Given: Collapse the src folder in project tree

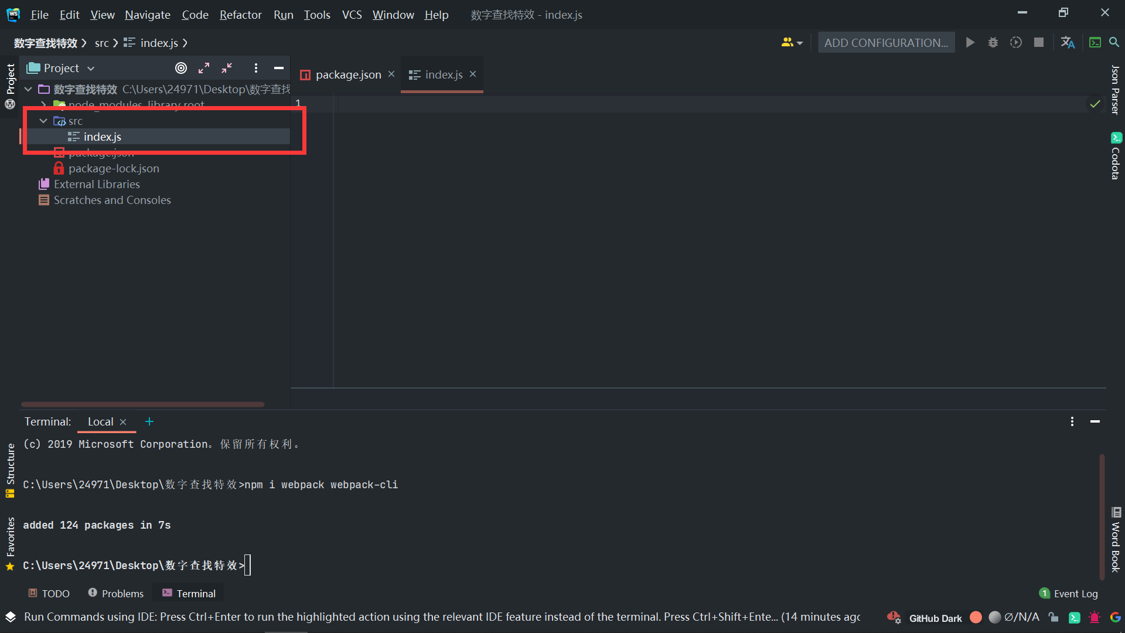Looking at the screenshot, I should 43,121.
